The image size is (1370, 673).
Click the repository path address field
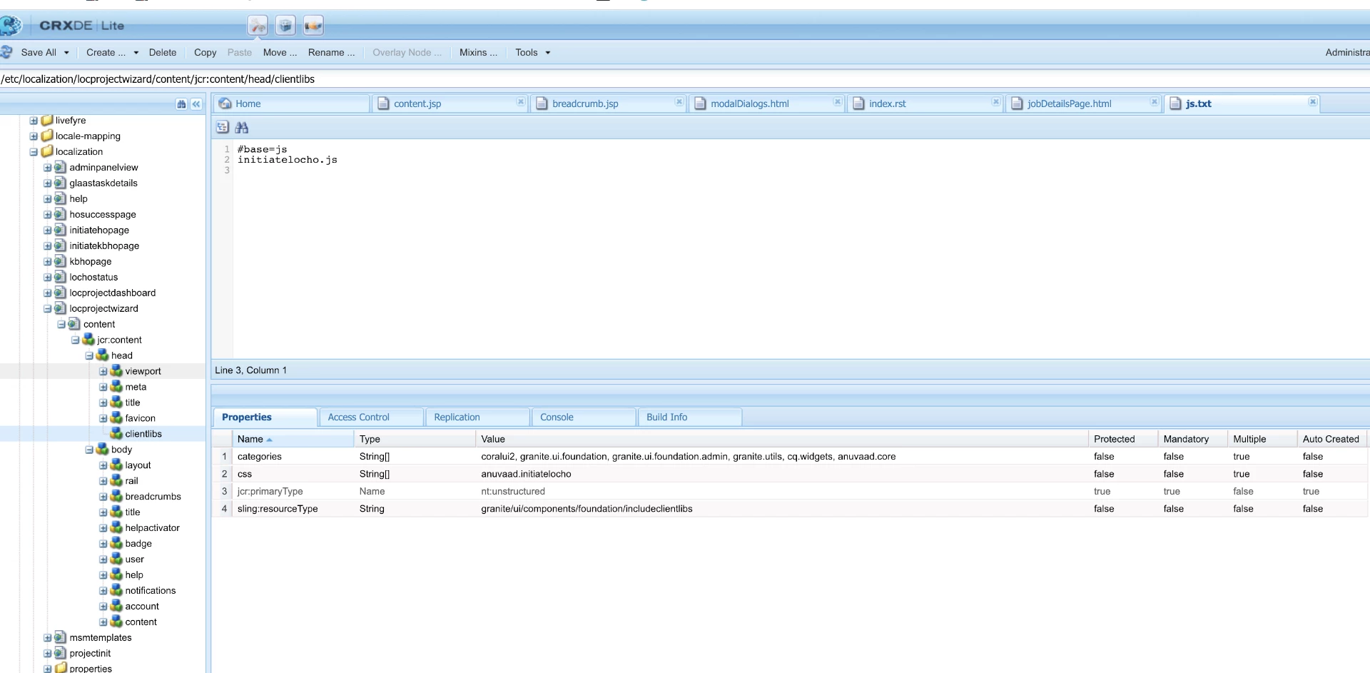click(x=685, y=79)
